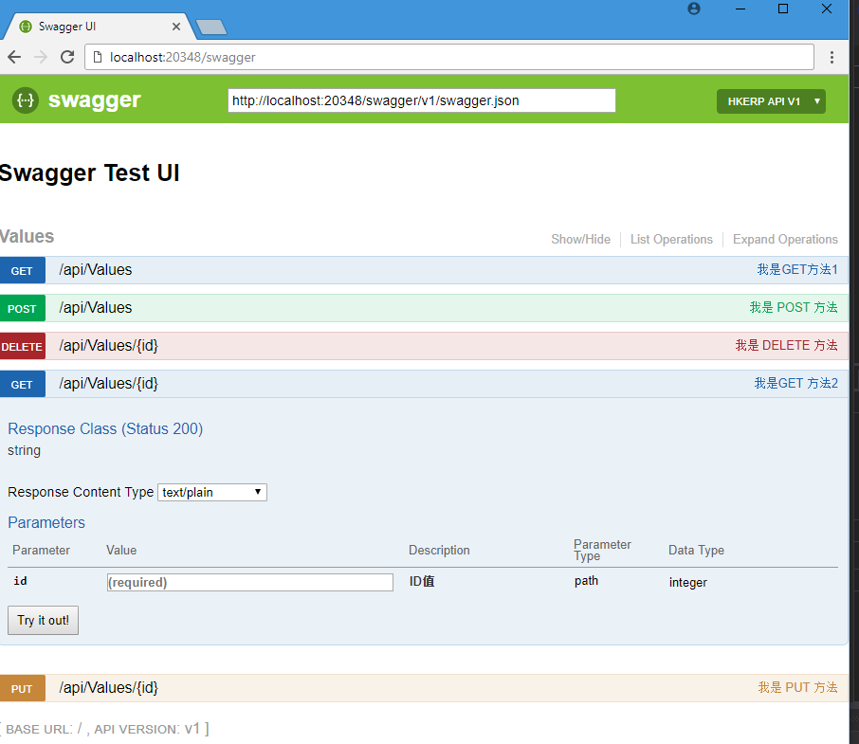The width and height of the screenshot is (859, 744).
Task: Open Response Content Type text/plain dropdown
Action: point(212,492)
